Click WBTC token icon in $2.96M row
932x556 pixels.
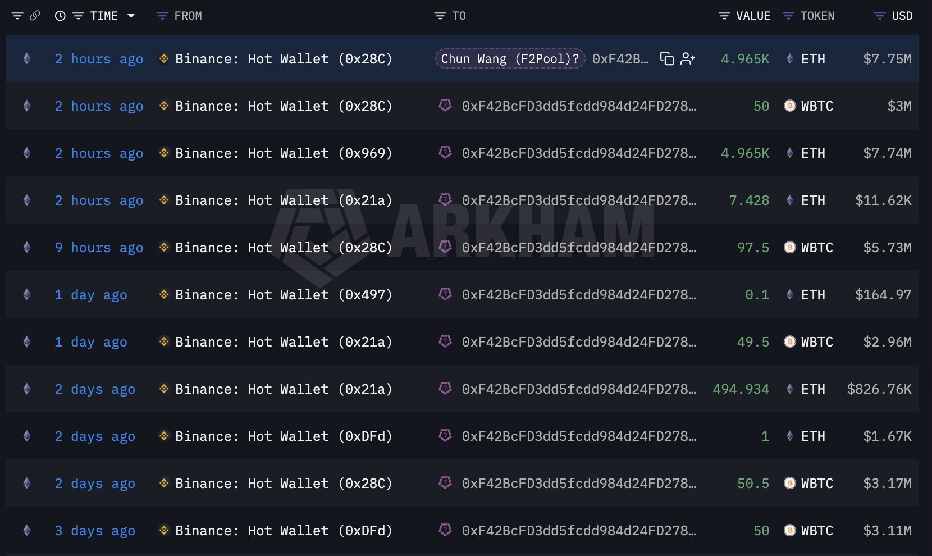tap(790, 341)
